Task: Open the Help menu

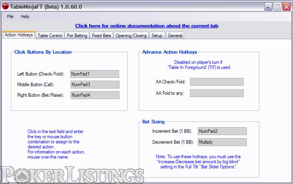Action: pyautogui.click(x=25, y=17)
